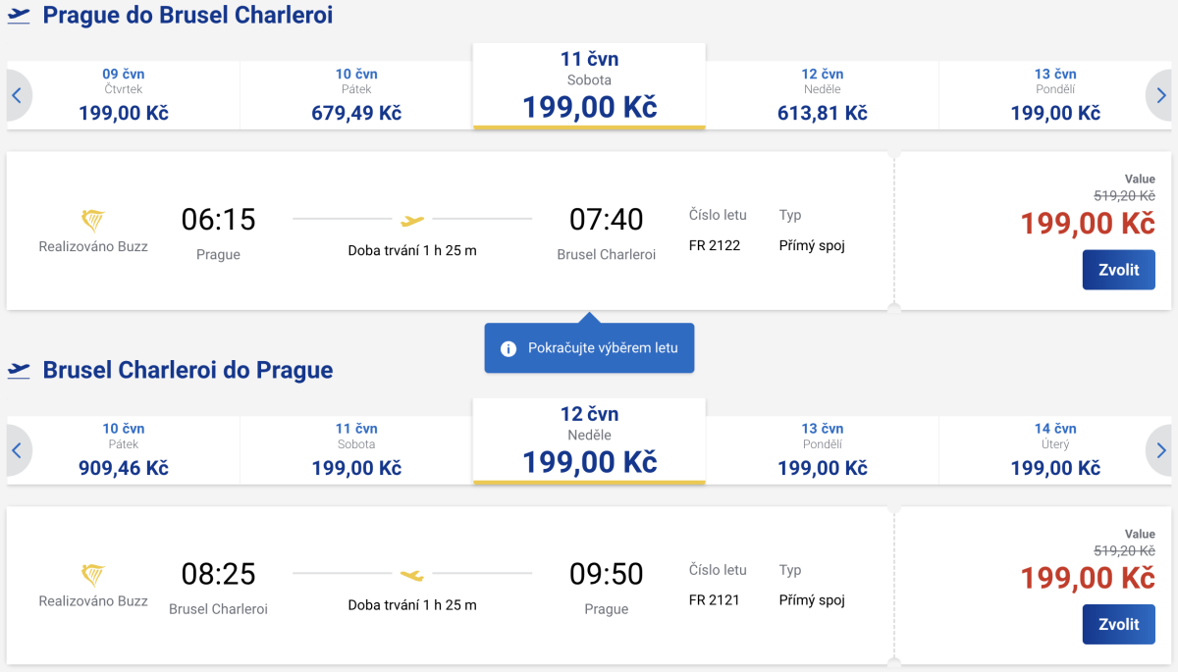The image size is (1178, 672).
Task: Click the Buzz airline logo for the Charleroi departure
Action: pos(93,575)
